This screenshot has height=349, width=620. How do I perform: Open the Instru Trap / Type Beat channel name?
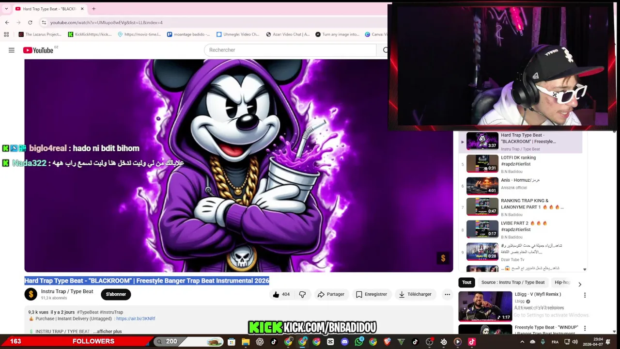pyautogui.click(x=67, y=291)
